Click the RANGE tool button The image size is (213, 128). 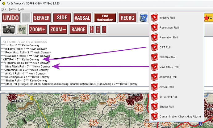(78, 29)
